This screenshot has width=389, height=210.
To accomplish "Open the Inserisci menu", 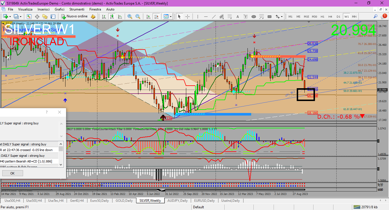I will click(x=44, y=9).
